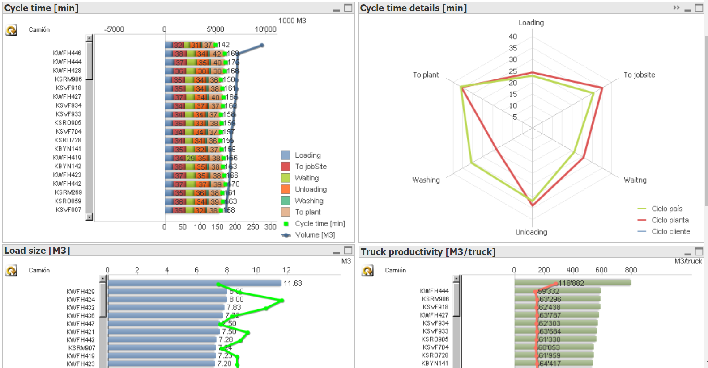Select truck KWFH436 in Load size chart
The image size is (708, 368).
point(81,316)
